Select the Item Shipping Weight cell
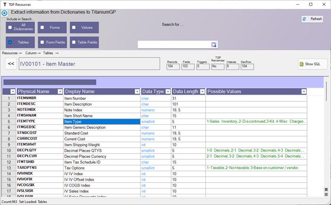Screen dimensions: 331x205 [x=102, y=145]
